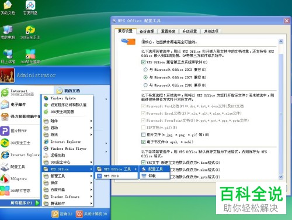Select the Microsoft Office 2003 兼容 radio option

(145, 70)
